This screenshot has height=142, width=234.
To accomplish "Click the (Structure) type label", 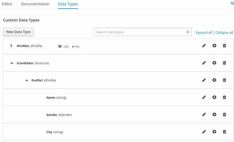I will coord(42,63).
